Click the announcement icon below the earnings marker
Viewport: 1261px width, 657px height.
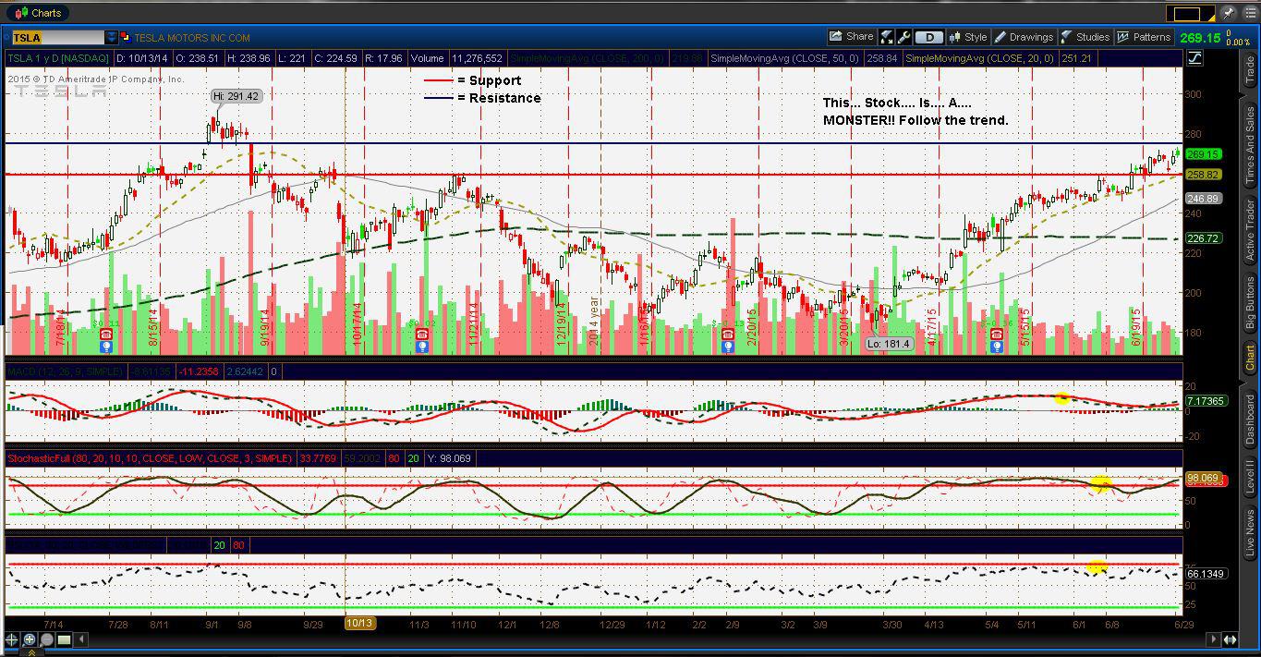[x=106, y=346]
